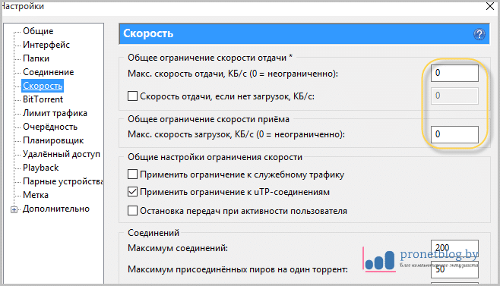
Task: Go to the Папки section
Action: coord(36,58)
